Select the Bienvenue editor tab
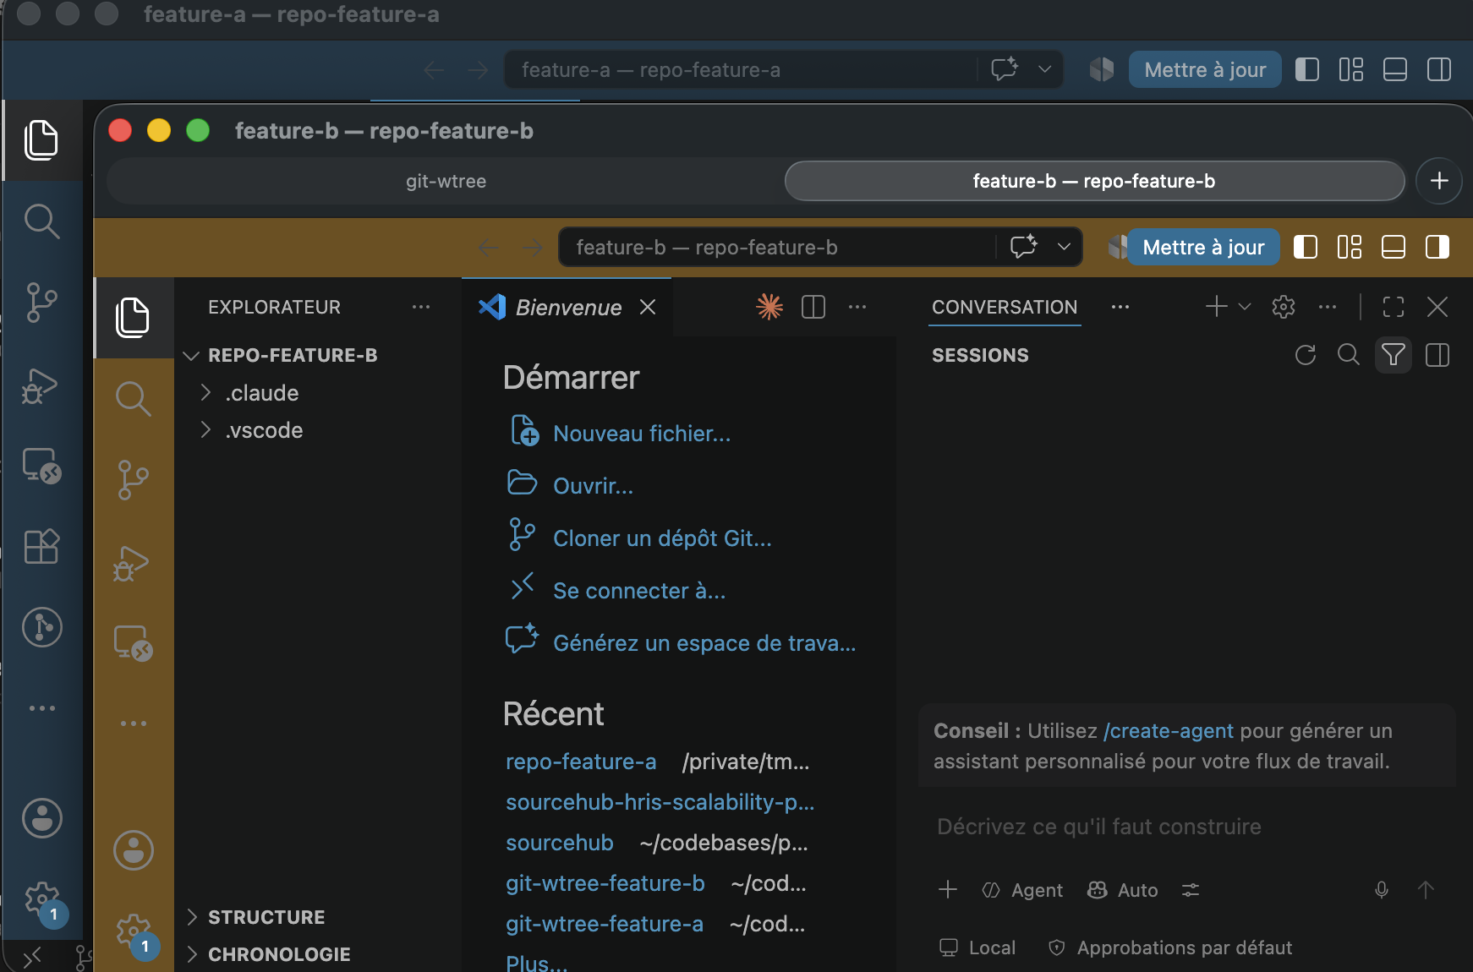 click(568, 308)
